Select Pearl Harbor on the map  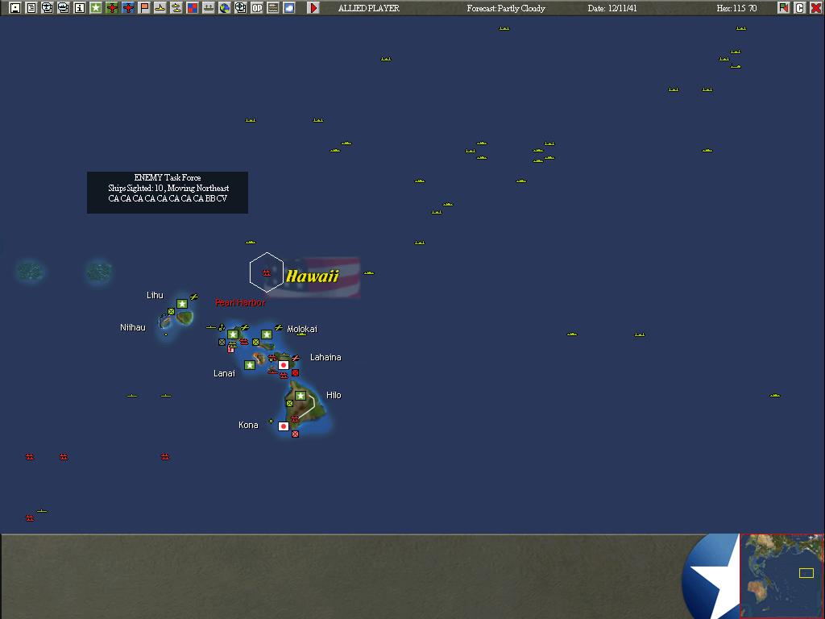266,272
